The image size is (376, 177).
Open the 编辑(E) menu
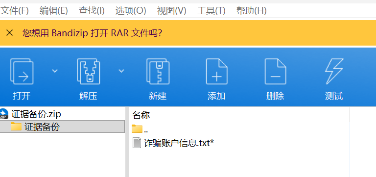(x=54, y=11)
